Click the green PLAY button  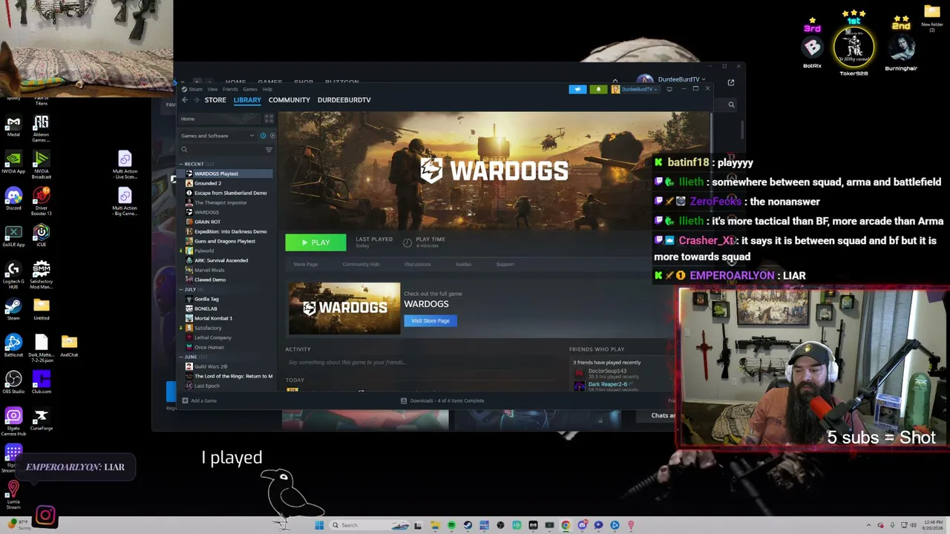coord(315,243)
